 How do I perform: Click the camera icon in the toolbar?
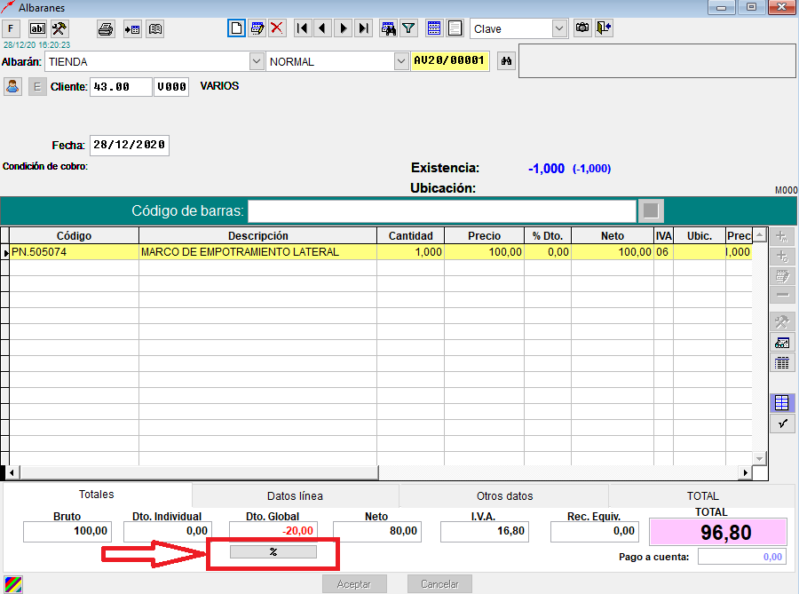pyautogui.click(x=581, y=28)
